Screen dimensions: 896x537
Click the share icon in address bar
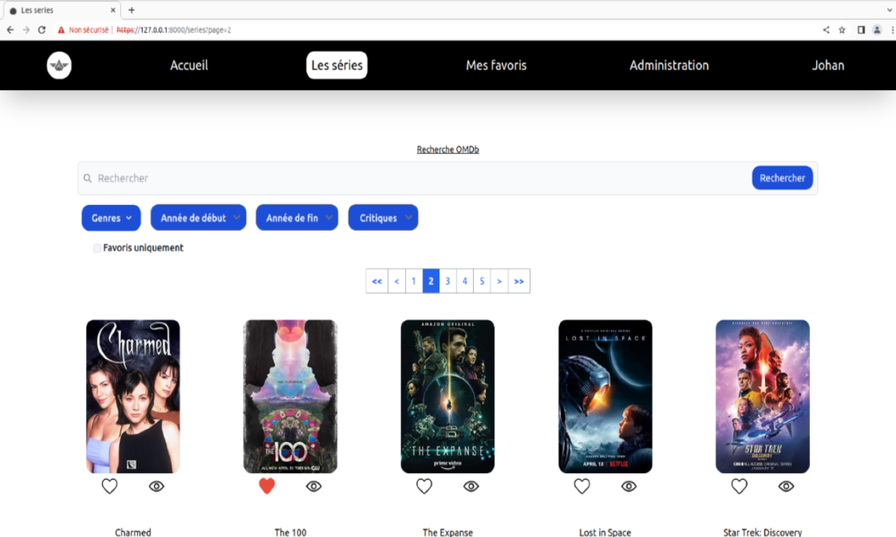point(826,30)
